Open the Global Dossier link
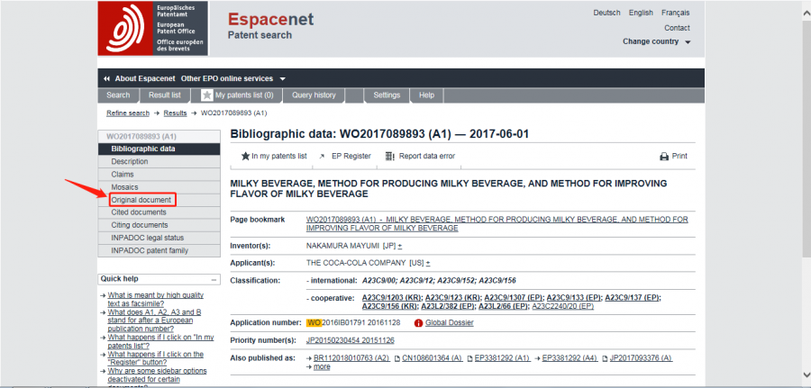The width and height of the screenshot is (811, 388). [450, 323]
